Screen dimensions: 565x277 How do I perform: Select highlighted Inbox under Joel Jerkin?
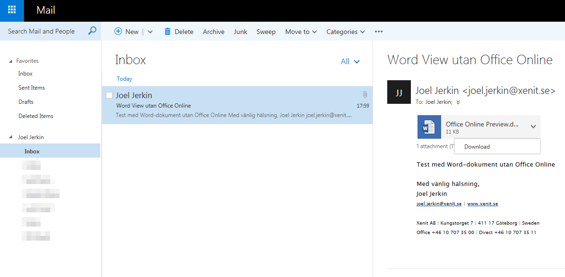(x=50, y=151)
